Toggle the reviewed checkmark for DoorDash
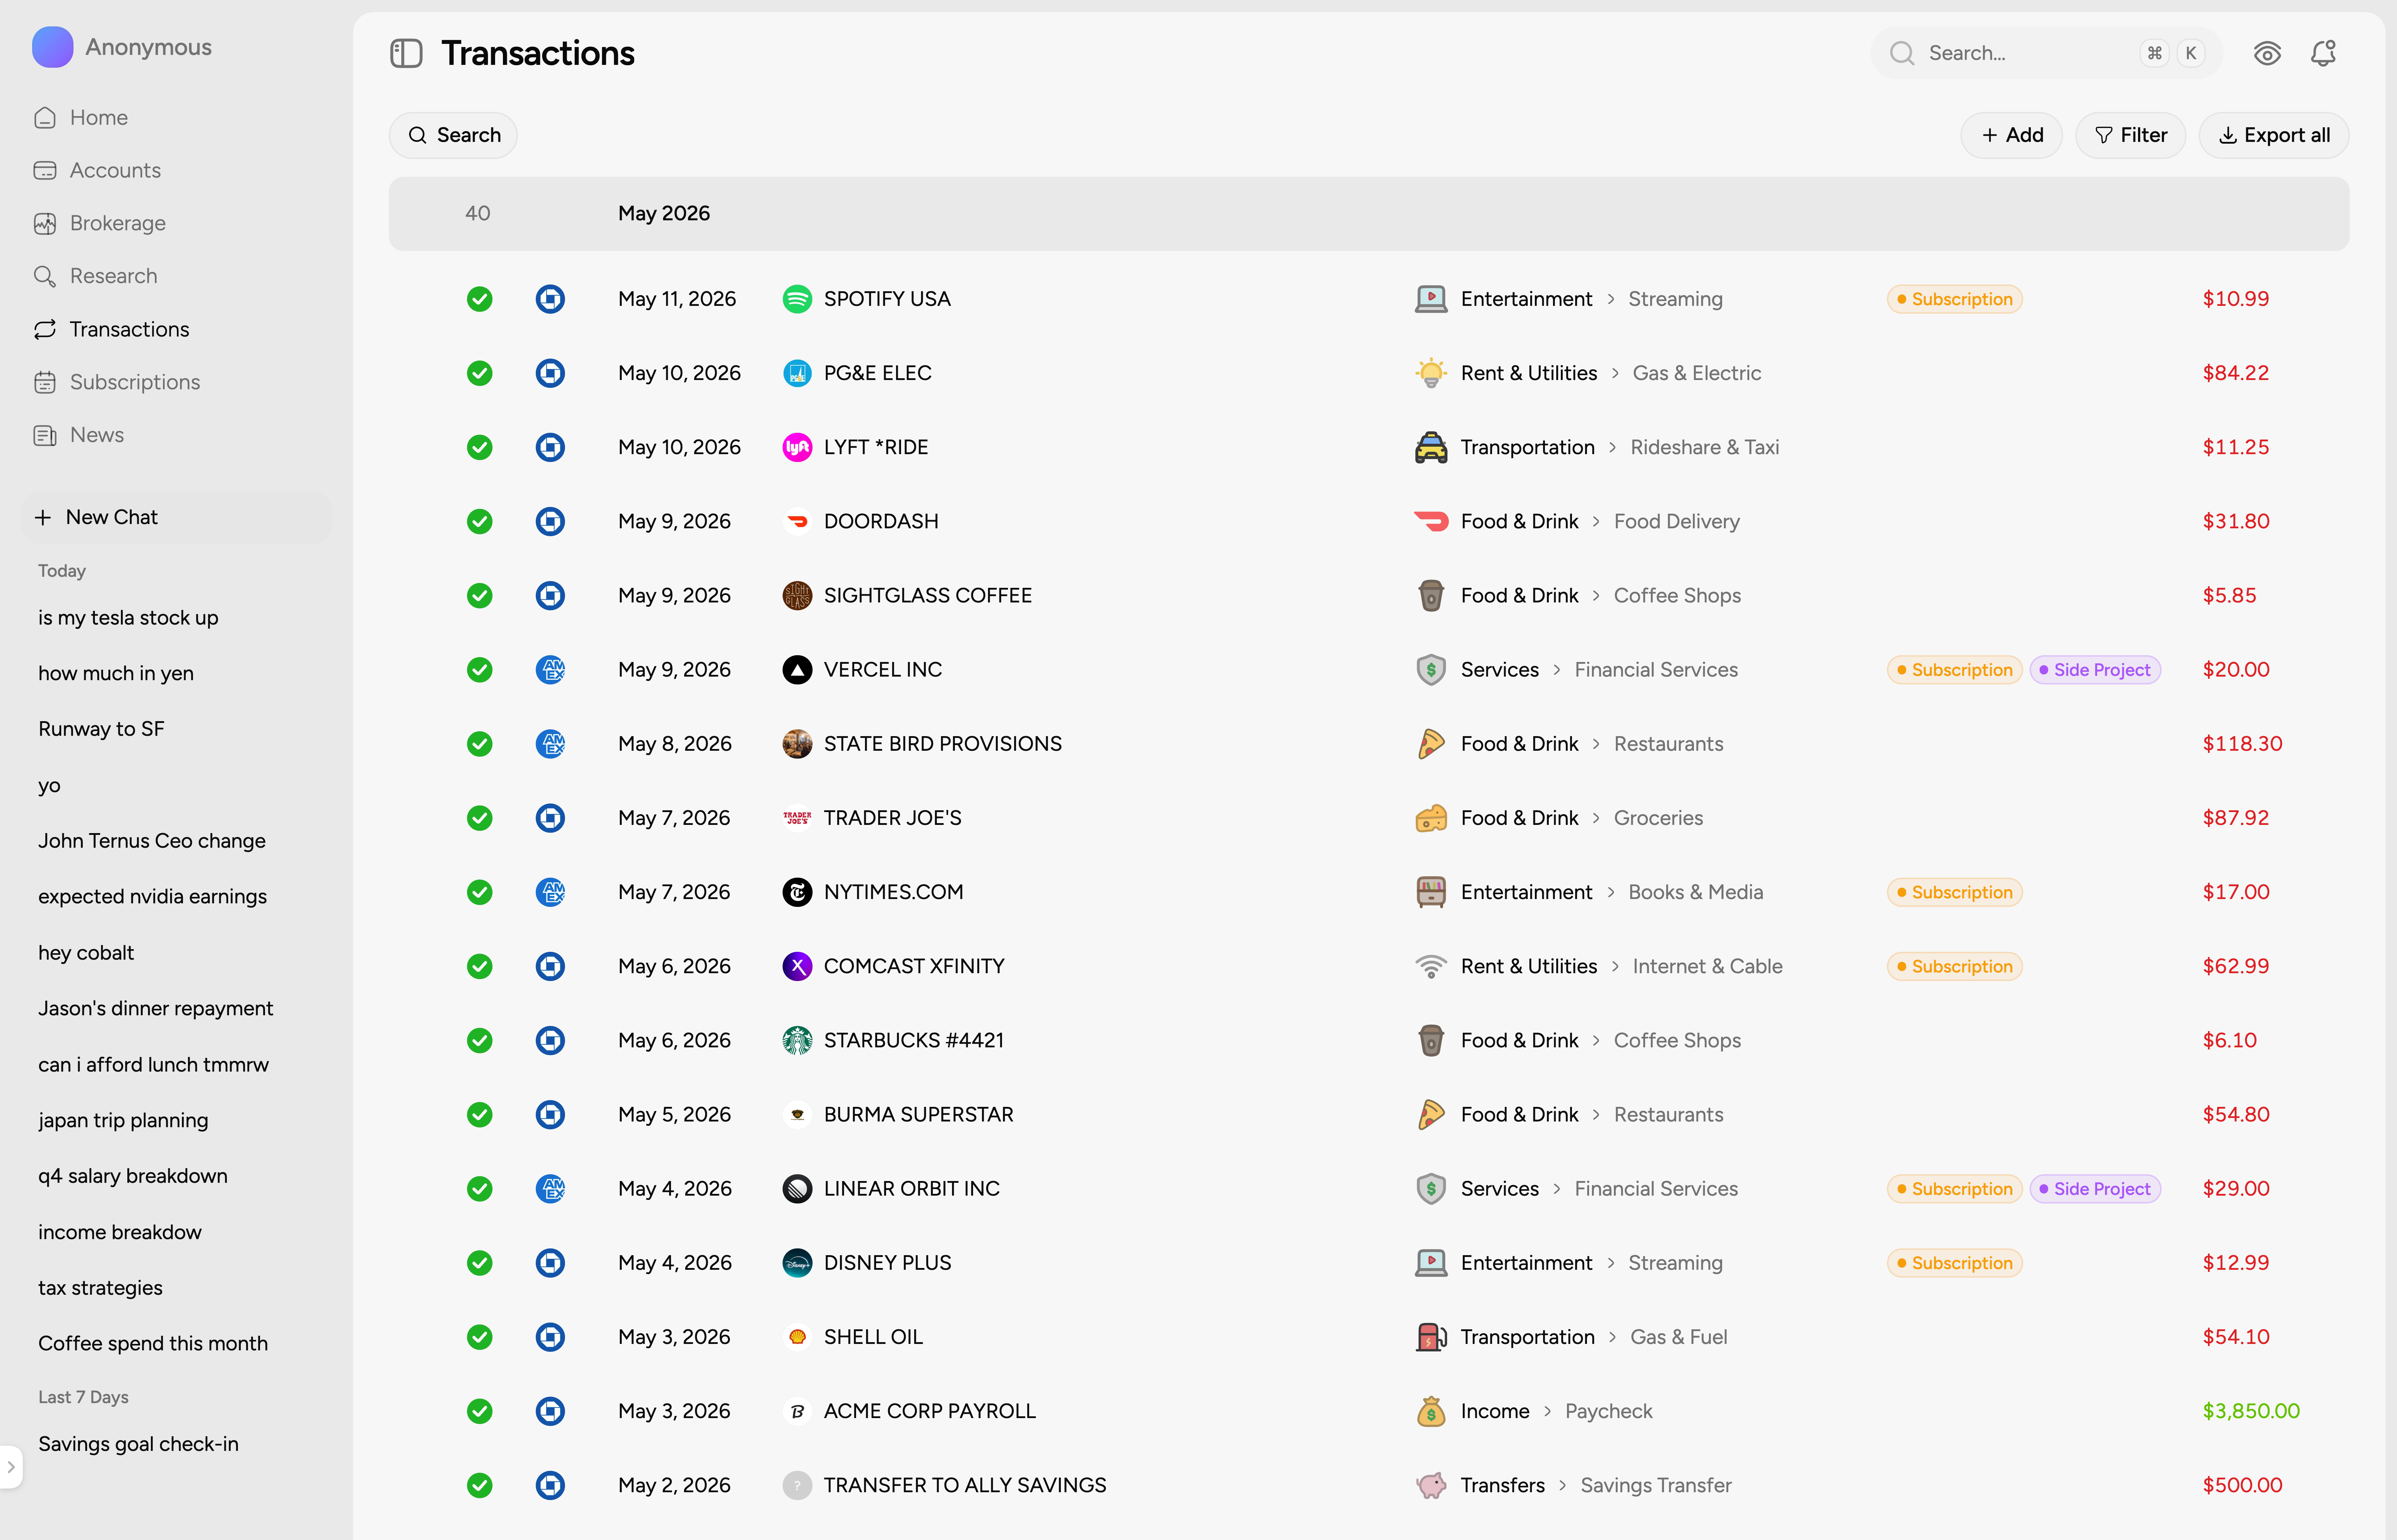This screenshot has height=1540, width=2397. point(479,521)
